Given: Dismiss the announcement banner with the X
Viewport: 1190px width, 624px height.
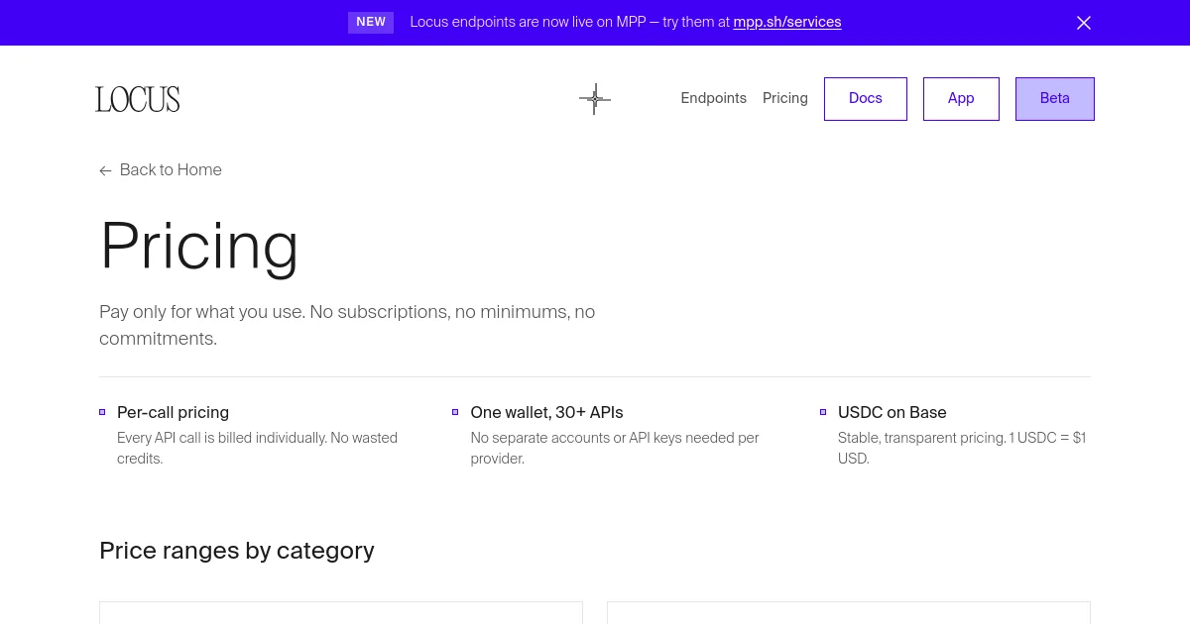Looking at the screenshot, I should click(1084, 23).
